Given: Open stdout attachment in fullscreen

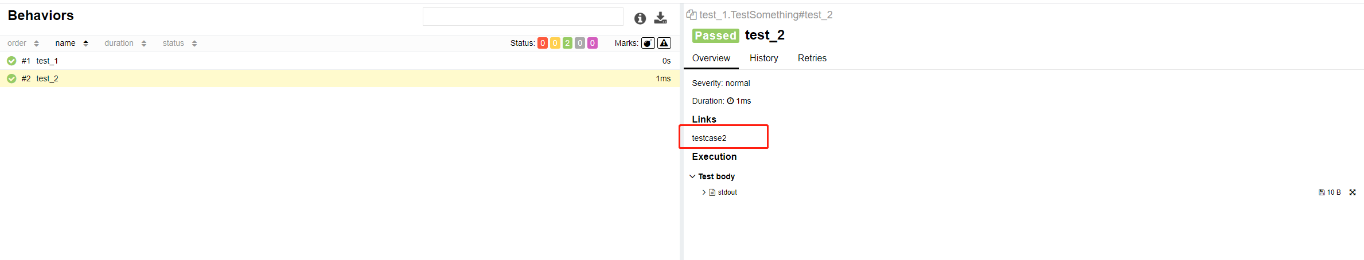Looking at the screenshot, I should click(x=1353, y=192).
